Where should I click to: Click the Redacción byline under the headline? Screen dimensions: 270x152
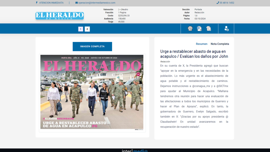165,62
